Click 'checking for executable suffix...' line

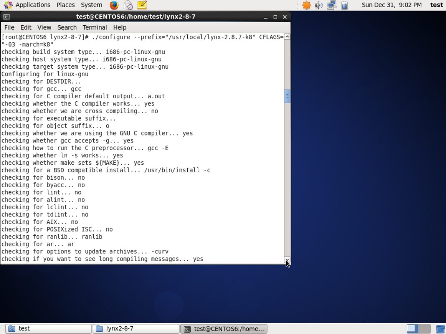(x=59, y=119)
